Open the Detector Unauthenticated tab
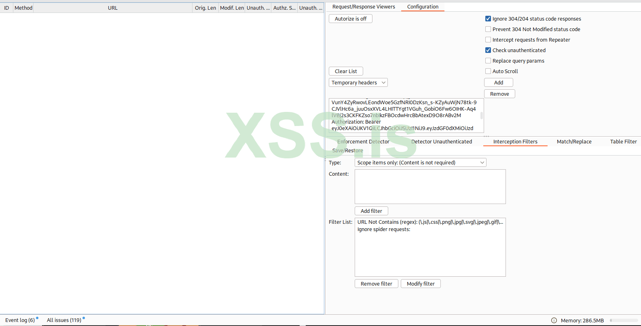 tap(442, 142)
